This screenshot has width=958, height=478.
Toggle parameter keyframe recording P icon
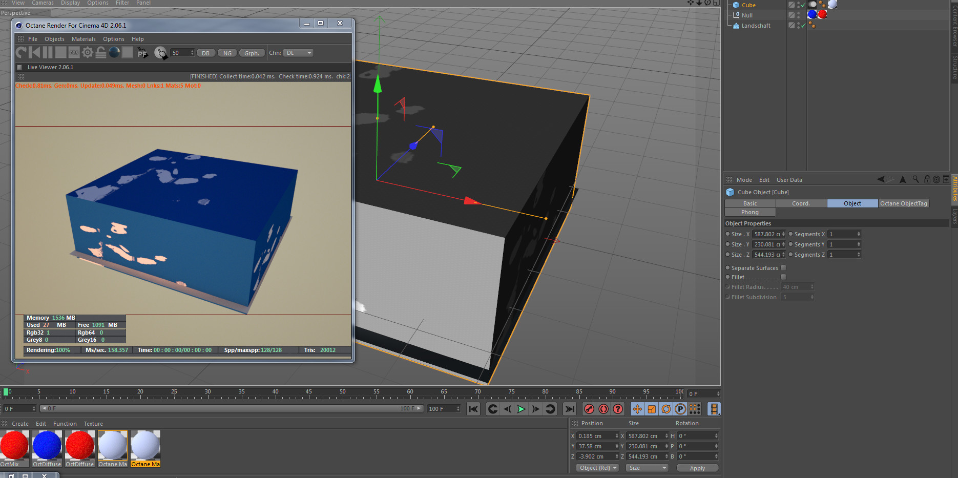click(x=680, y=409)
